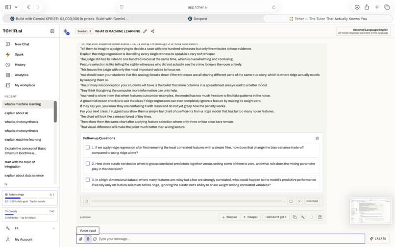
Task: Click the CREATE button
Action: 378,239
